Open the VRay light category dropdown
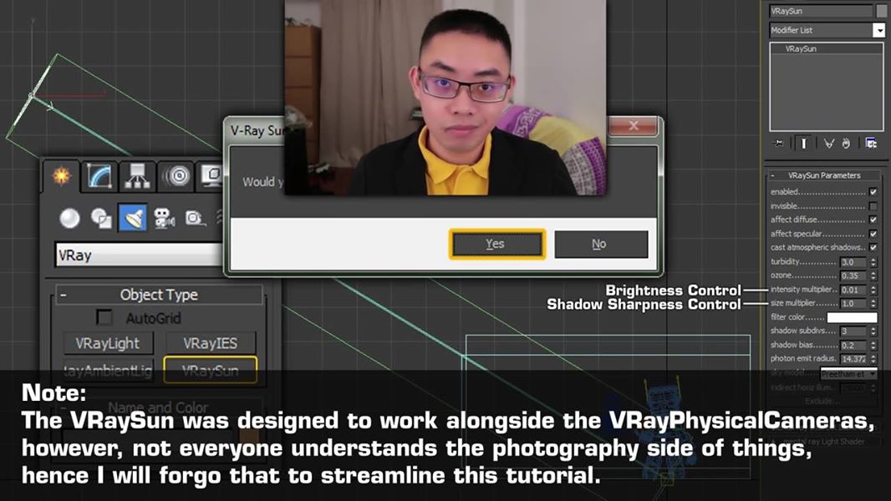This screenshot has height=501, width=891. tap(140, 256)
